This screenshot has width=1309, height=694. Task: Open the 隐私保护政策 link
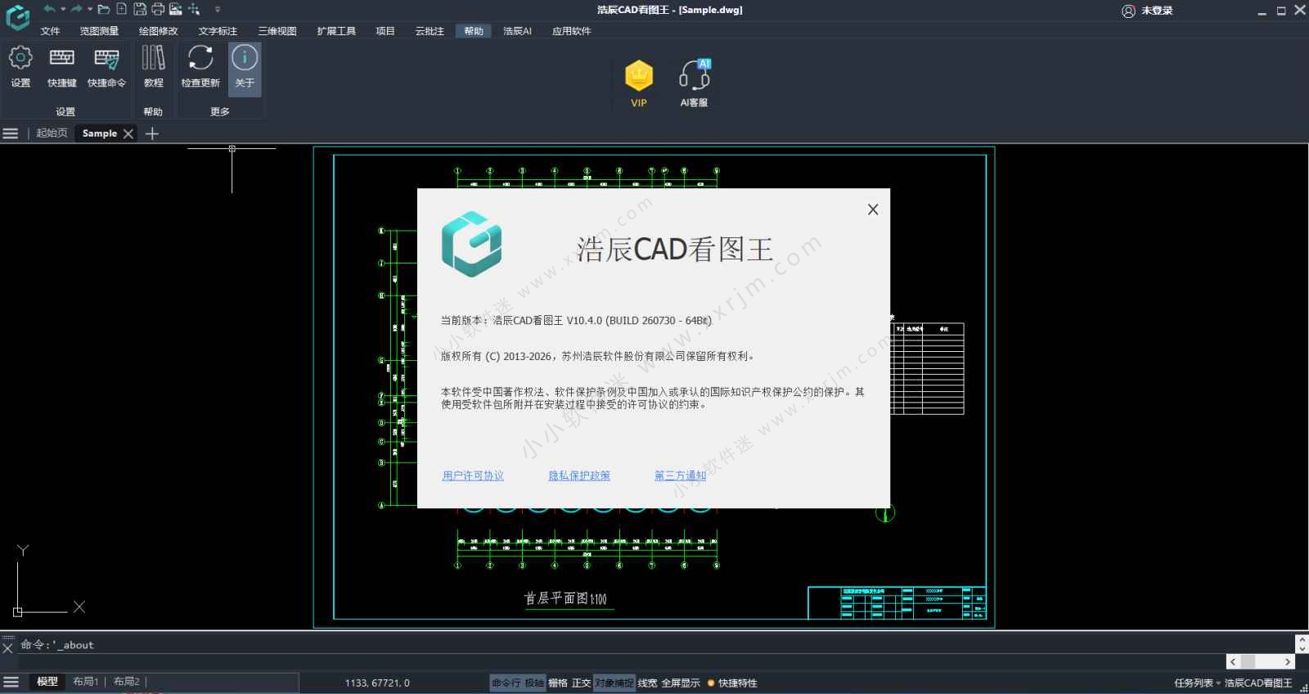tap(579, 475)
